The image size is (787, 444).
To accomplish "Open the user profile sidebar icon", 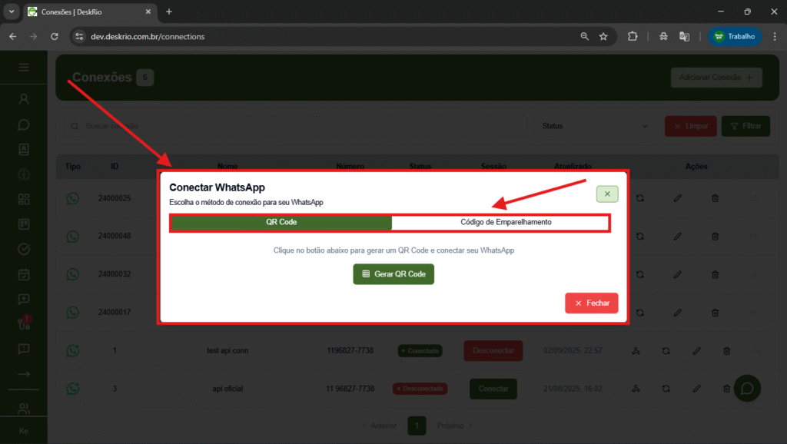I will click(24, 99).
